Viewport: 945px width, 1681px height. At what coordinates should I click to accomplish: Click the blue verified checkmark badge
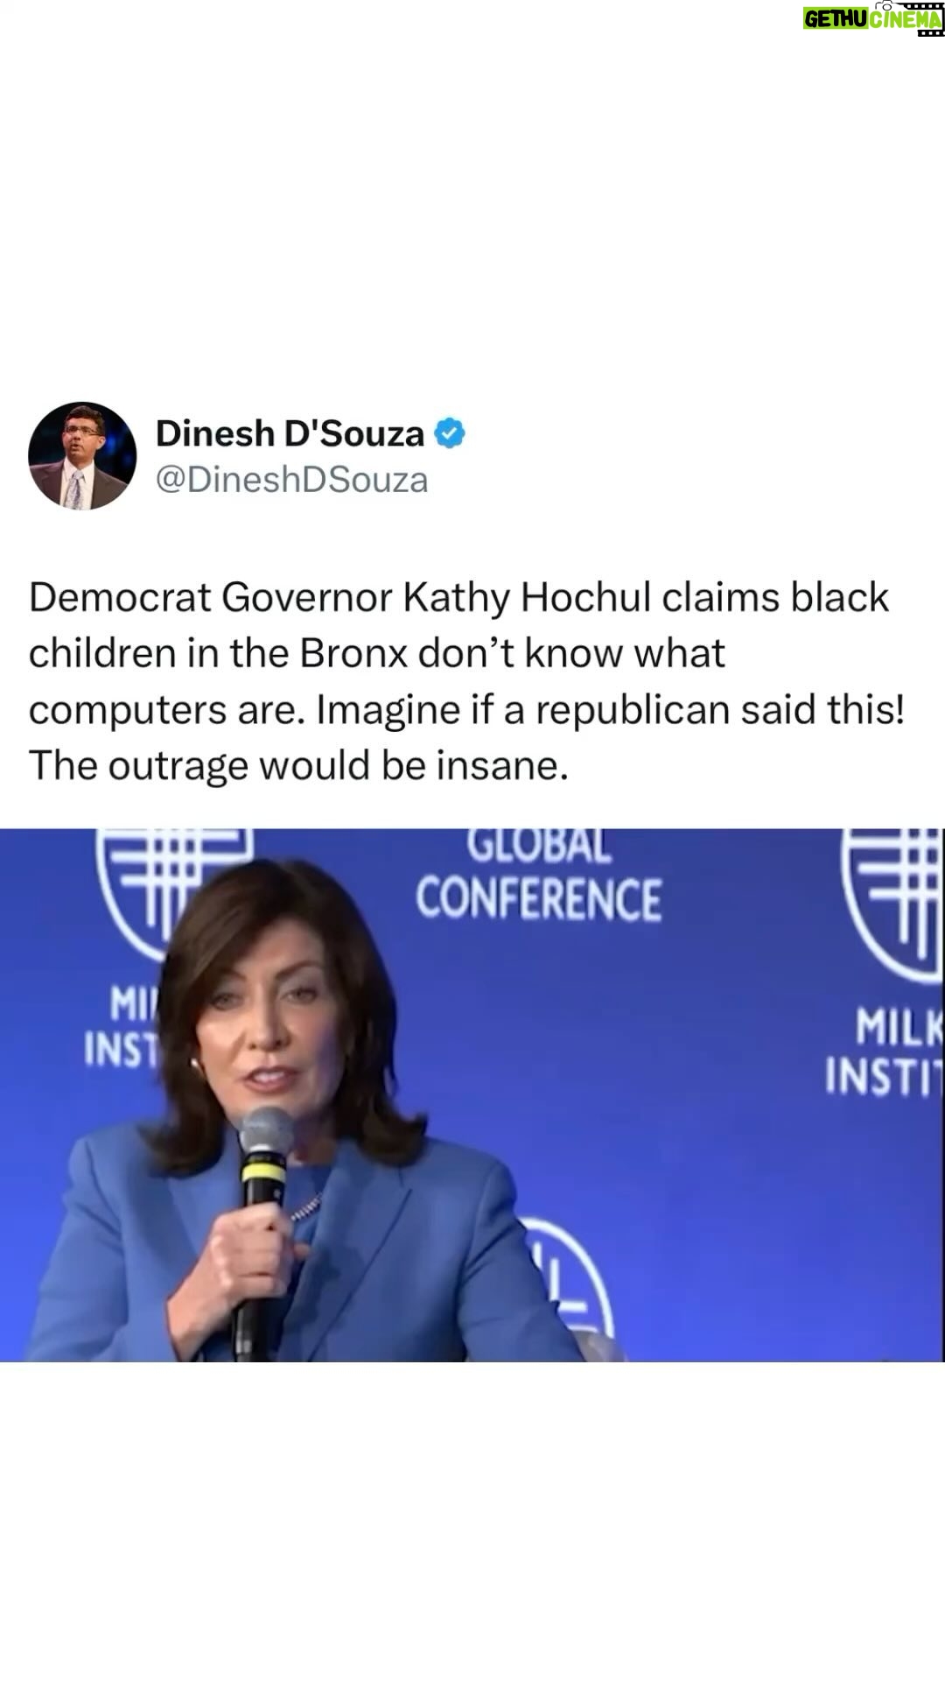coord(450,433)
